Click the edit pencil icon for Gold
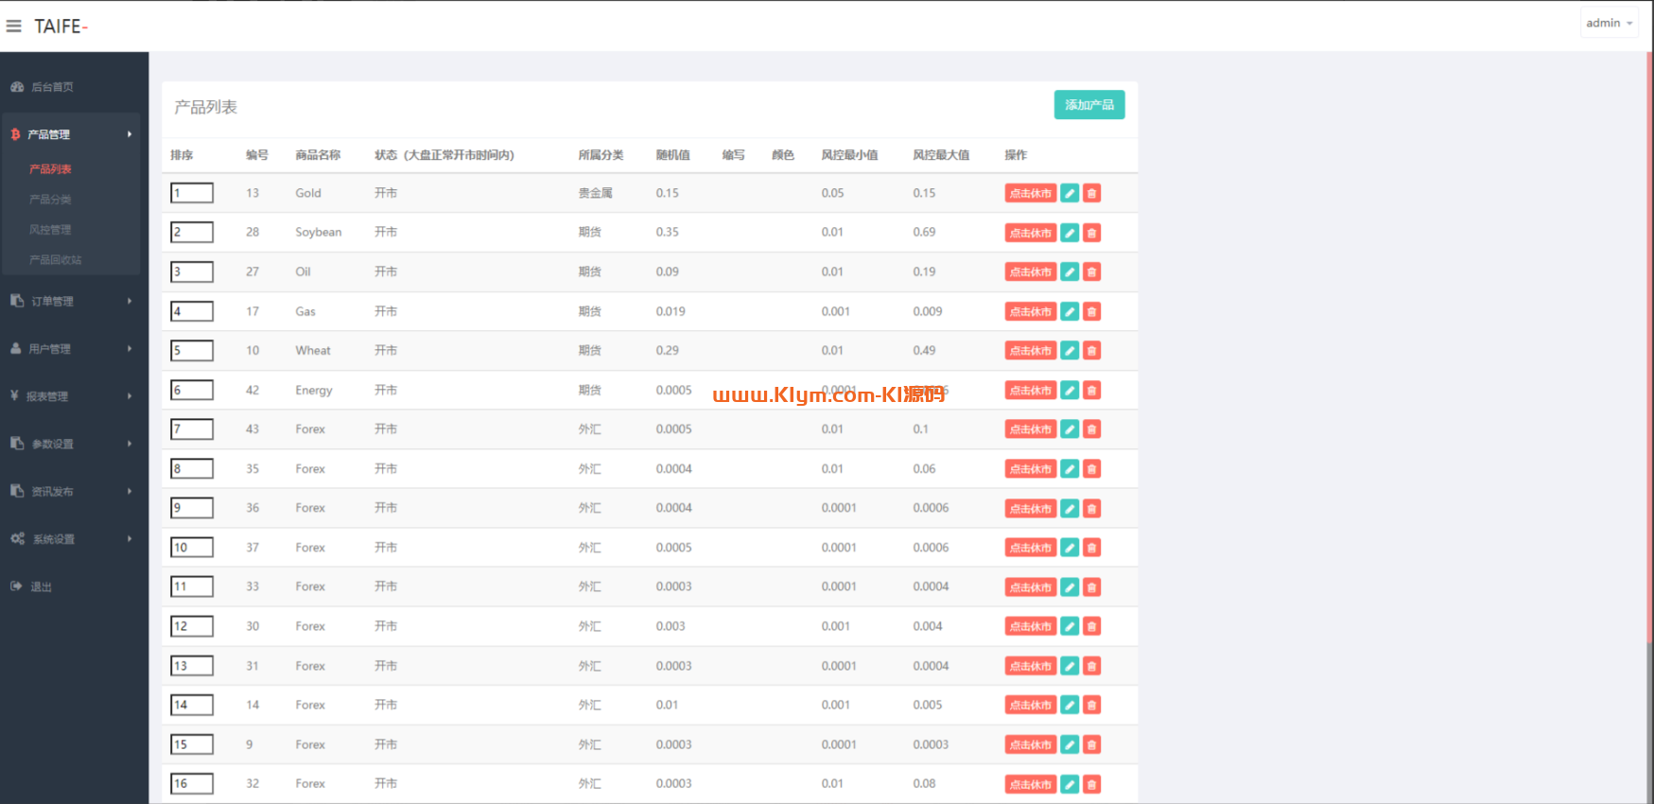Screen dimensions: 1654x804 click(x=1070, y=194)
